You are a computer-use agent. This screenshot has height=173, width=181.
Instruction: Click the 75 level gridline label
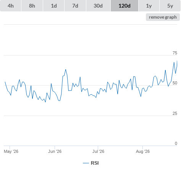click(x=175, y=53)
